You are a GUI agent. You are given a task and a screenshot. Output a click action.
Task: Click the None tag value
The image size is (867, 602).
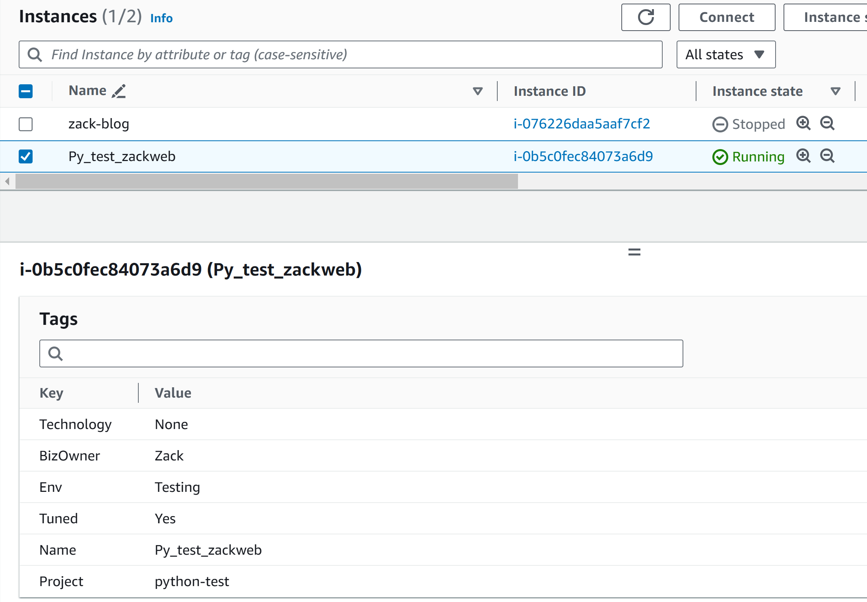click(x=171, y=424)
